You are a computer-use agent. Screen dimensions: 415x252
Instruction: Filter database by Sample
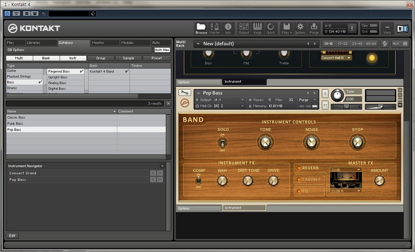128,58
